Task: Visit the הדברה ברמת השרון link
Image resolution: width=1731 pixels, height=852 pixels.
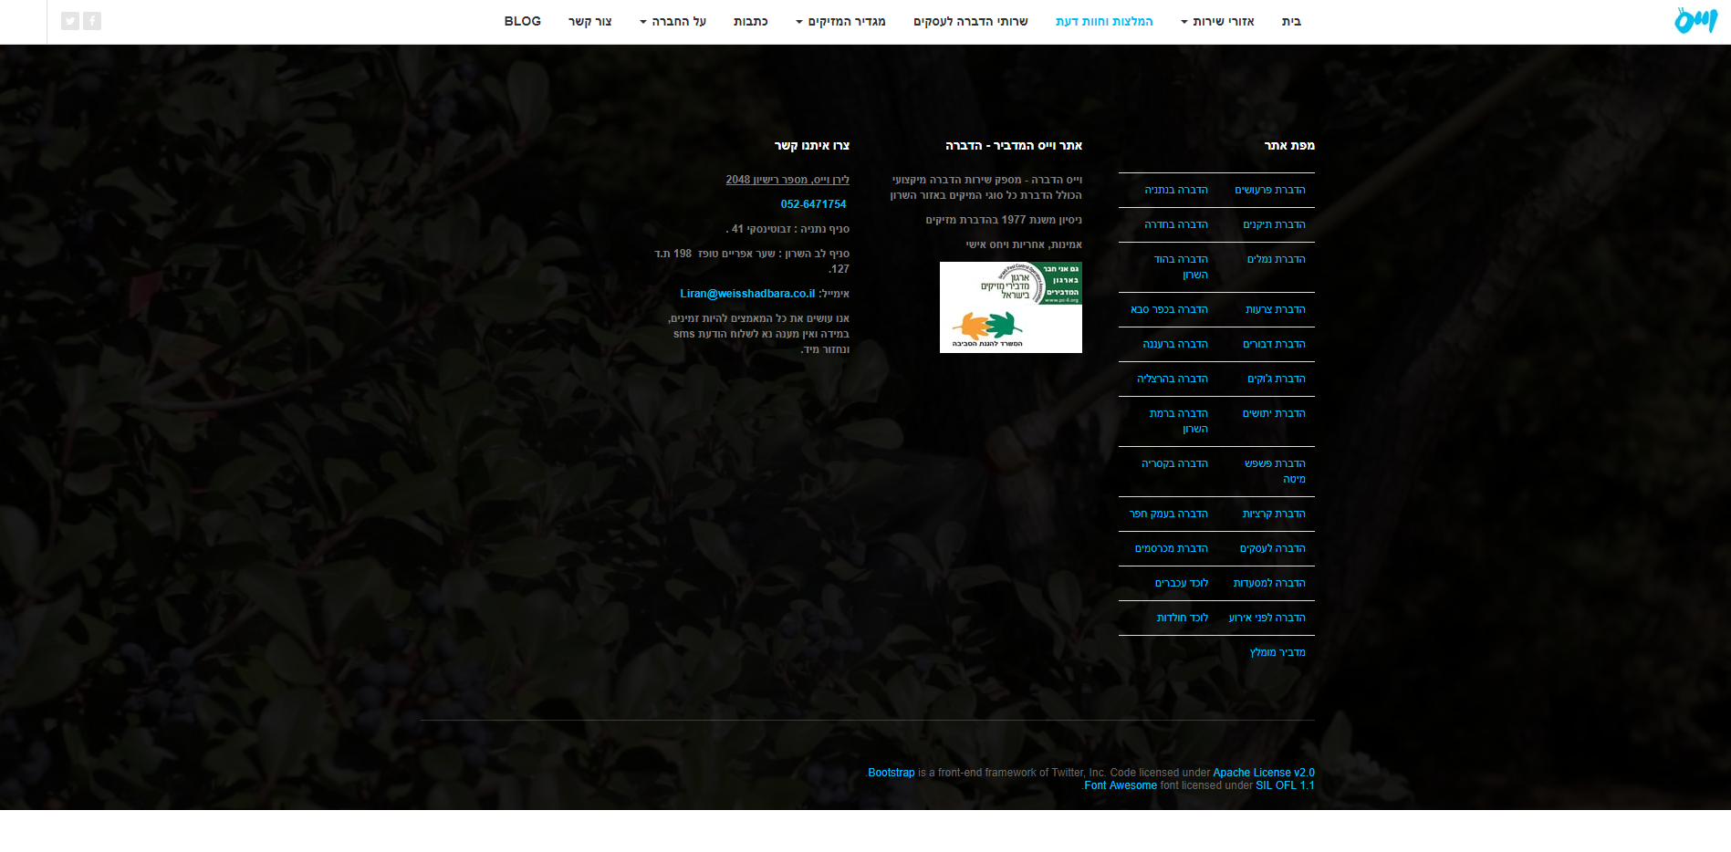Action: pos(1179,421)
